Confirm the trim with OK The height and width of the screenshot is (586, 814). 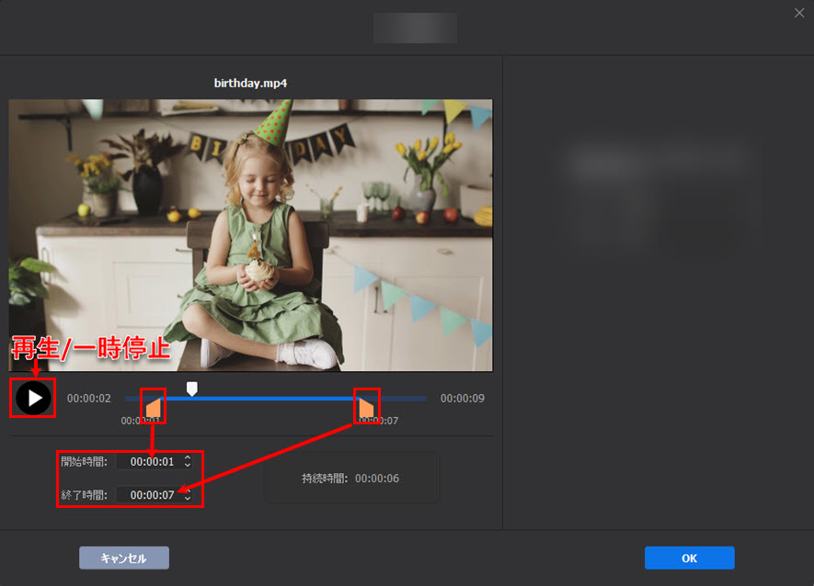[690, 558]
